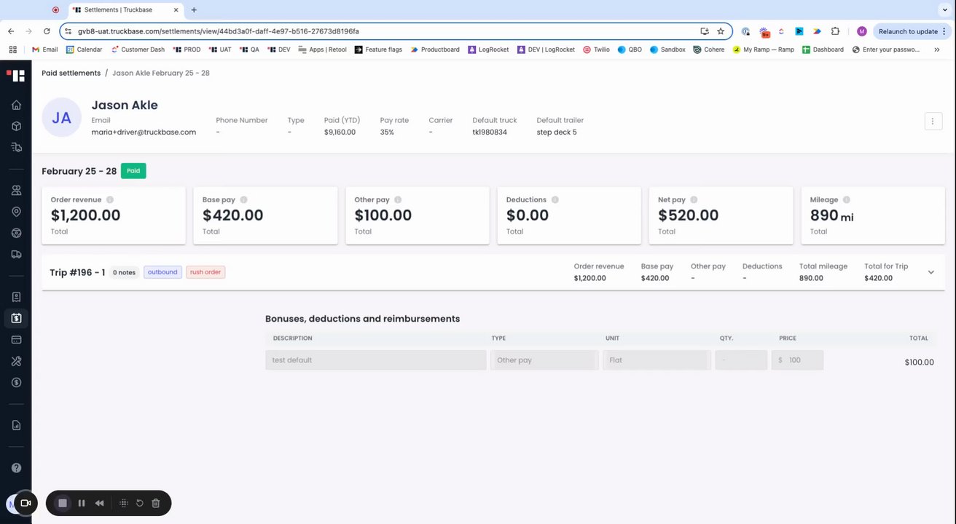Open the wrench maintenance icon in sidebar
Viewport: 956px width, 524px height.
click(16, 361)
